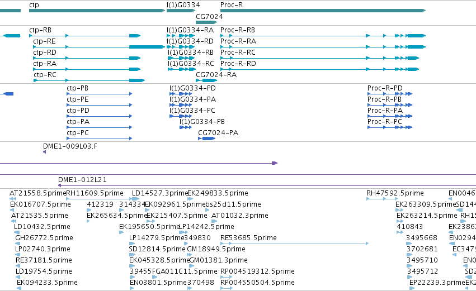
Task: Select EST entry 3495668
Action: tap(422, 238)
